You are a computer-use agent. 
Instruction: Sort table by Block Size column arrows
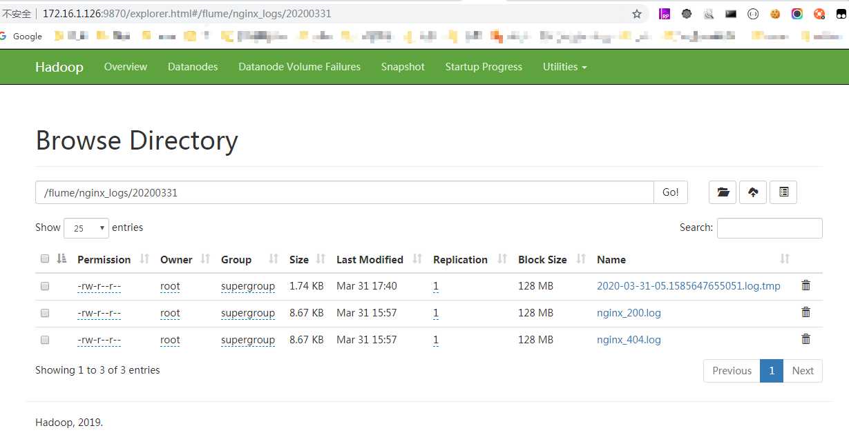[581, 259]
